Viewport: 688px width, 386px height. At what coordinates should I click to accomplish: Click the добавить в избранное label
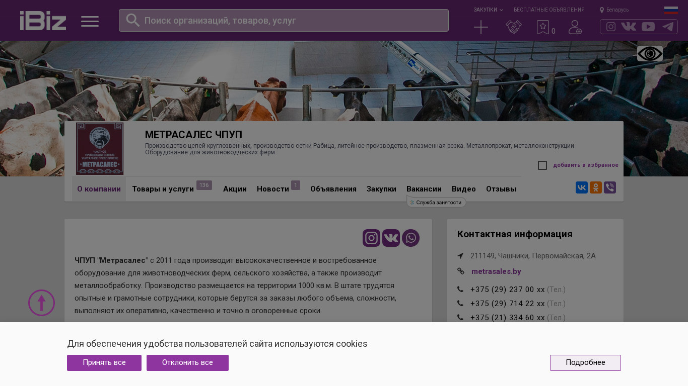(586, 165)
